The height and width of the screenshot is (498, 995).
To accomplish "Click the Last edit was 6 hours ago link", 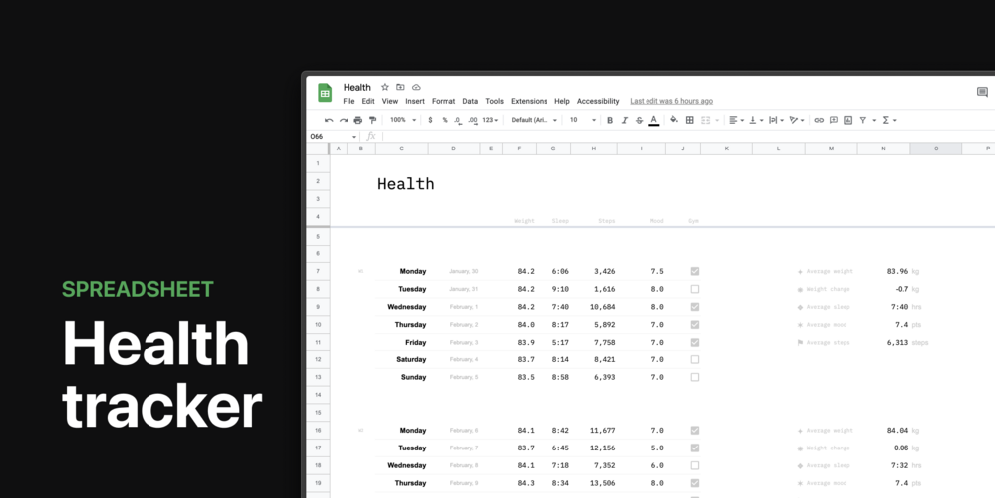I will 671,102.
